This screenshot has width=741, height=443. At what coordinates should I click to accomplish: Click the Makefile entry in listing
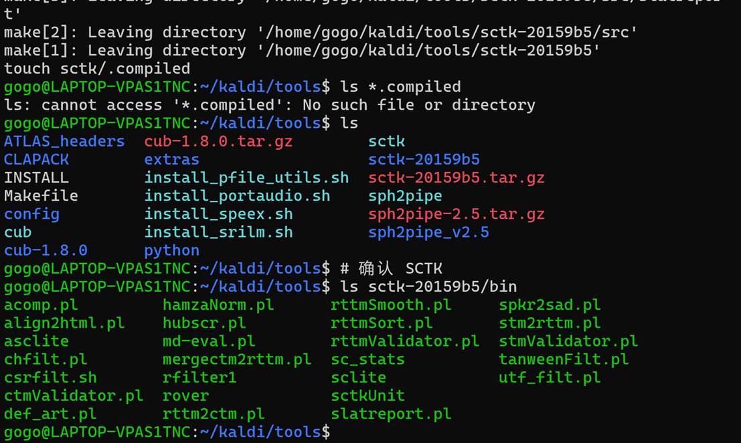[41, 195]
